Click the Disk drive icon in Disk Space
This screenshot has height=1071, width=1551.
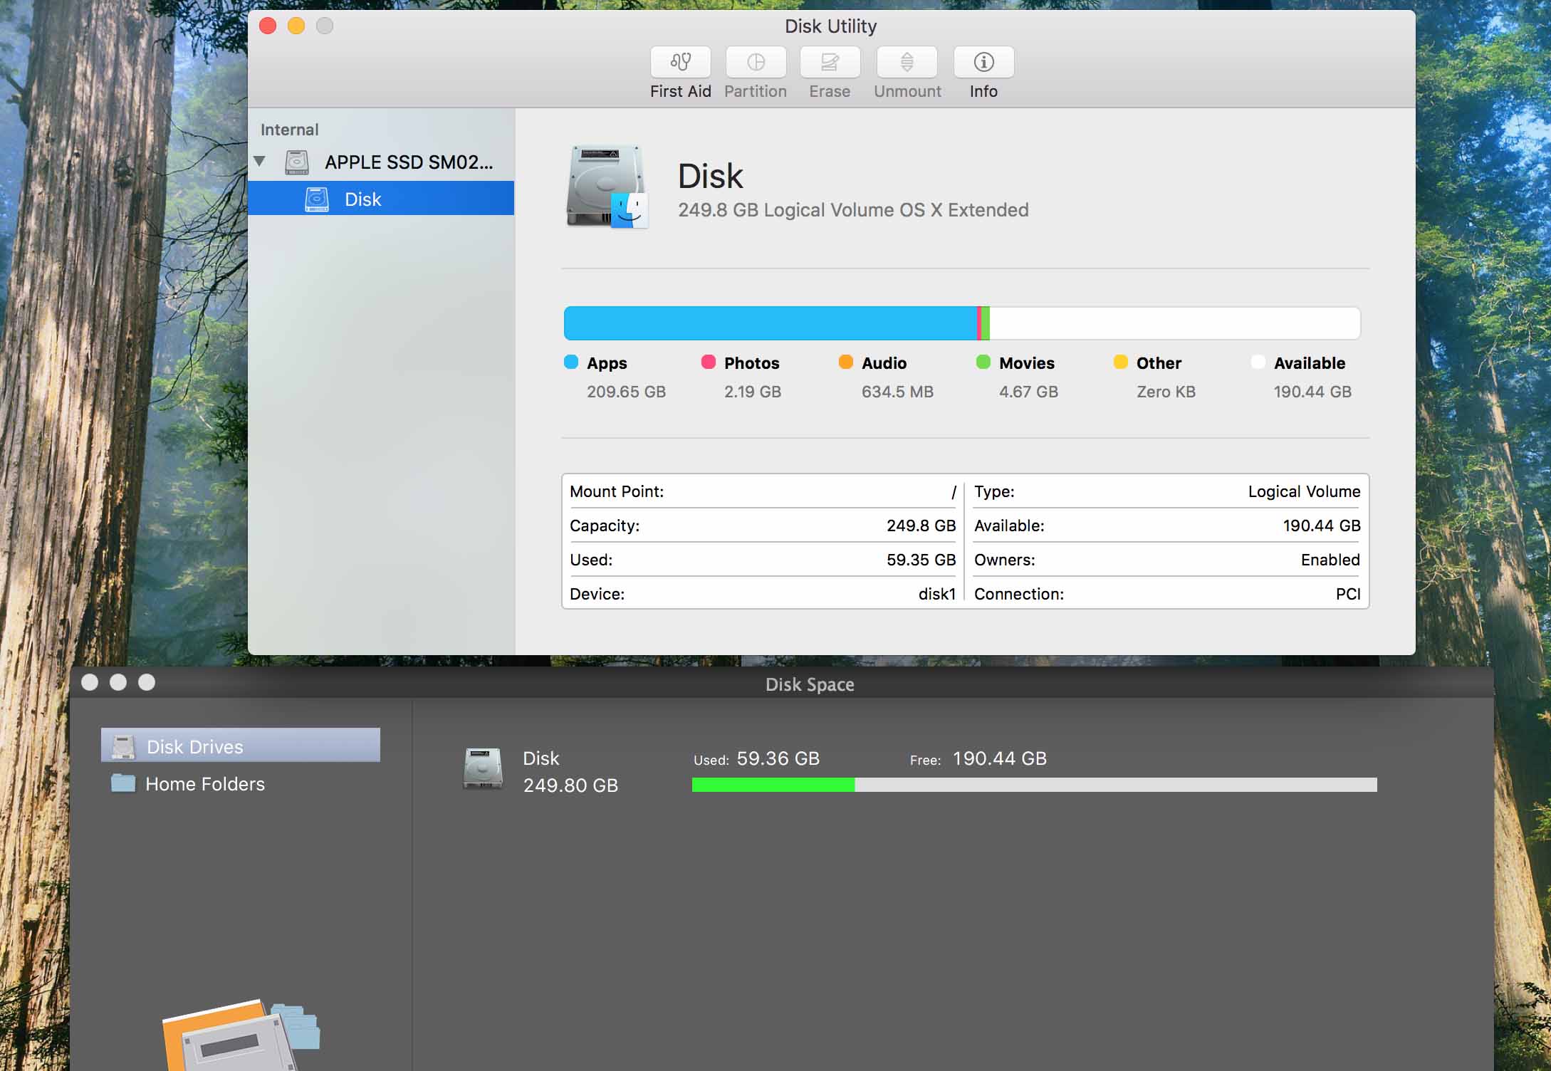pos(483,768)
